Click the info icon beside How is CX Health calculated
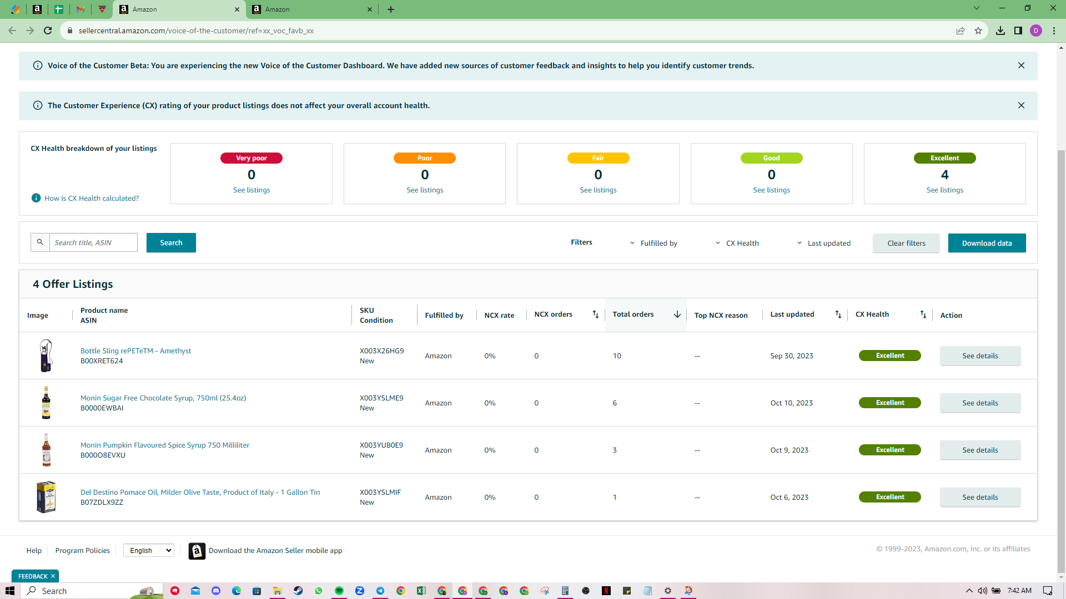 click(x=36, y=198)
